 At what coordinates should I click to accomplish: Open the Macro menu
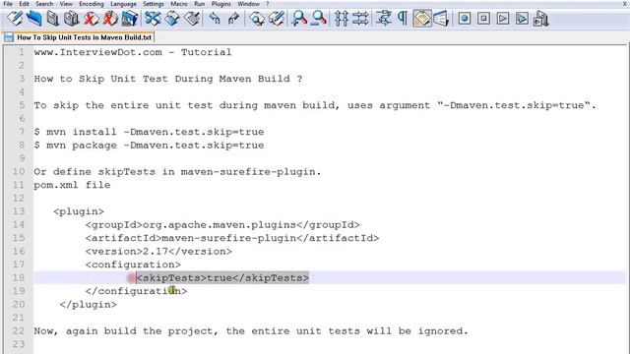(x=179, y=4)
